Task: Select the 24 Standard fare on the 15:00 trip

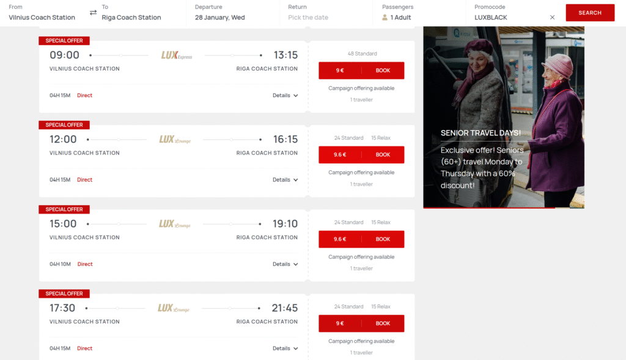Action: tap(349, 221)
